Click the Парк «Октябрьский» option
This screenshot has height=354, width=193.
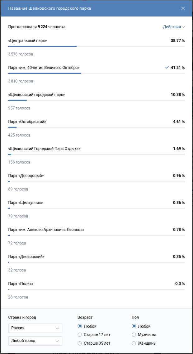pyautogui.click(x=27, y=122)
